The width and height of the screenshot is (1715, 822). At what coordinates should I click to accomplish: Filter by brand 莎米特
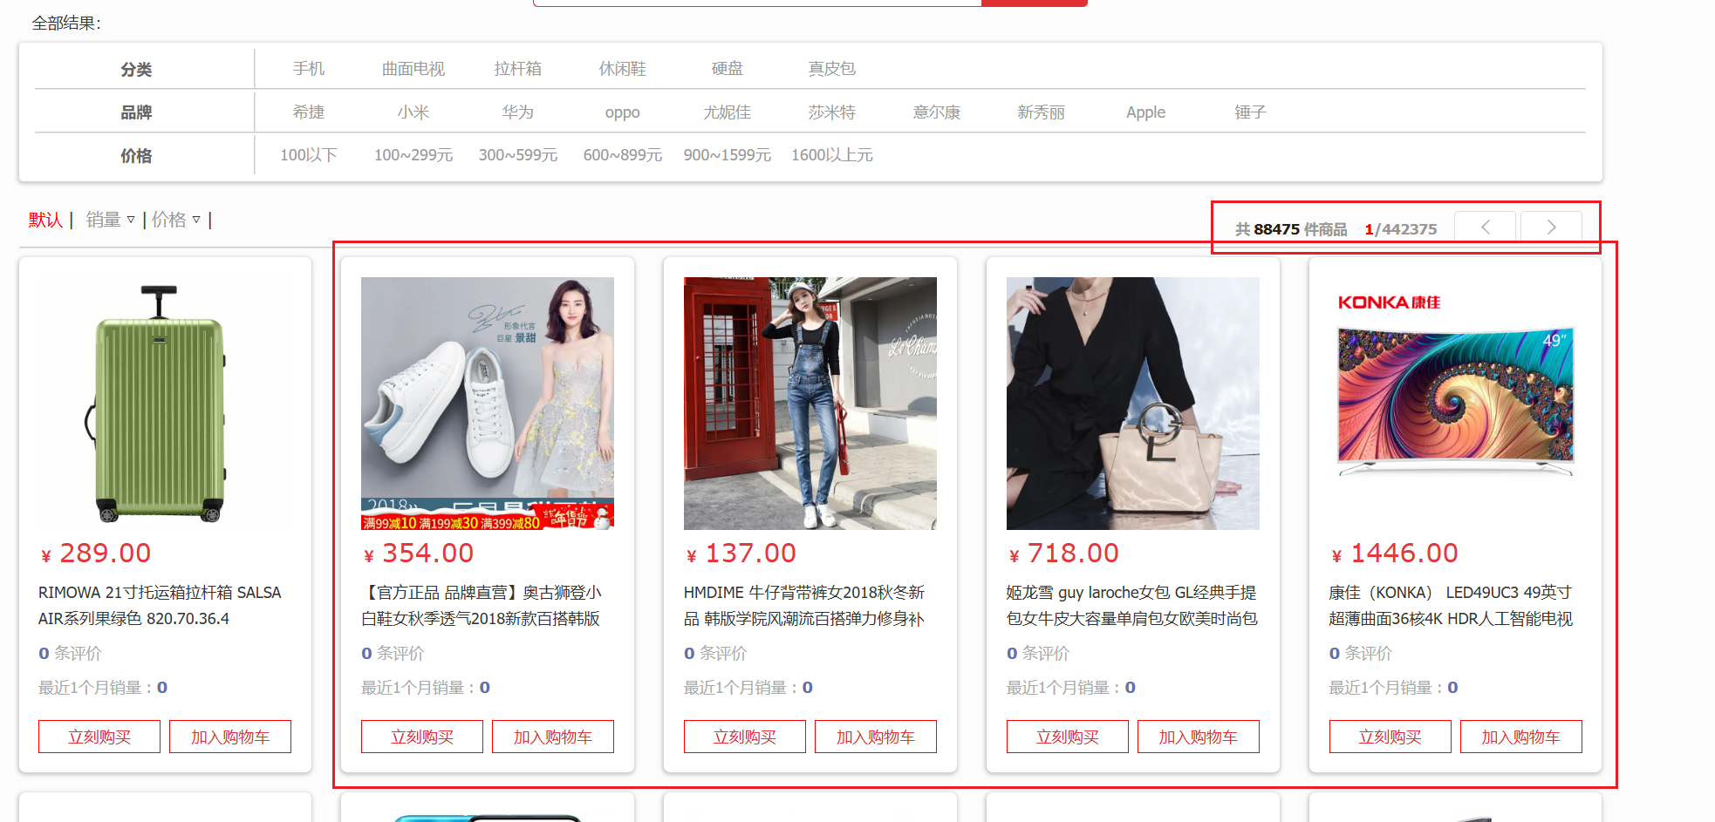click(832, 112)
